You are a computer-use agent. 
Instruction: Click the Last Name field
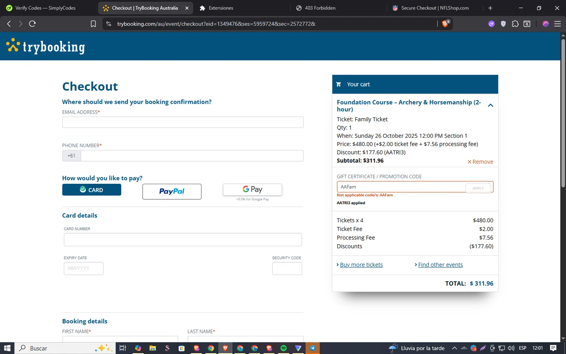245,339
